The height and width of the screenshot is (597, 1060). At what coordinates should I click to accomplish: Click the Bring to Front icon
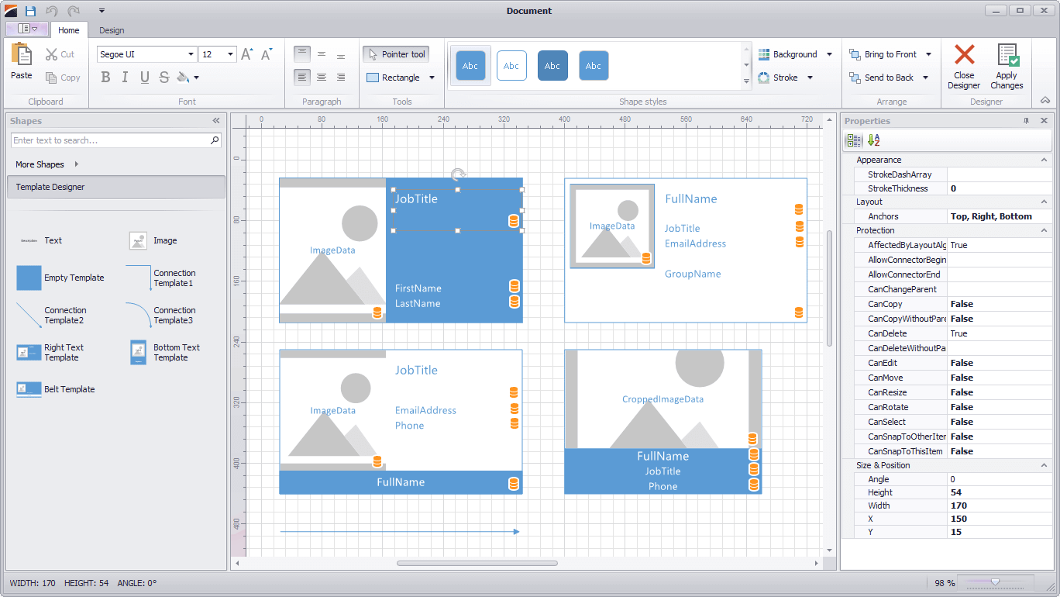tap(855, 54)
